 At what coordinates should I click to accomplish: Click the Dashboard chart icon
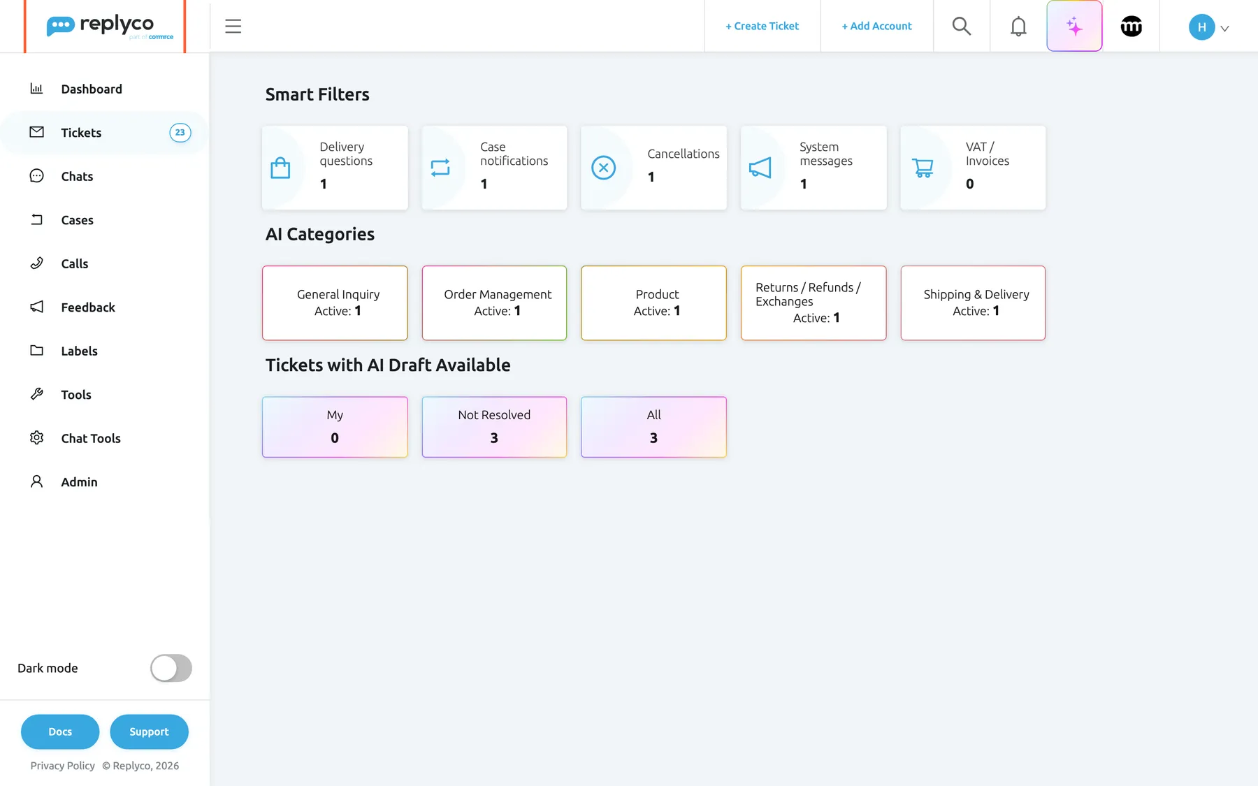(36, 89)
